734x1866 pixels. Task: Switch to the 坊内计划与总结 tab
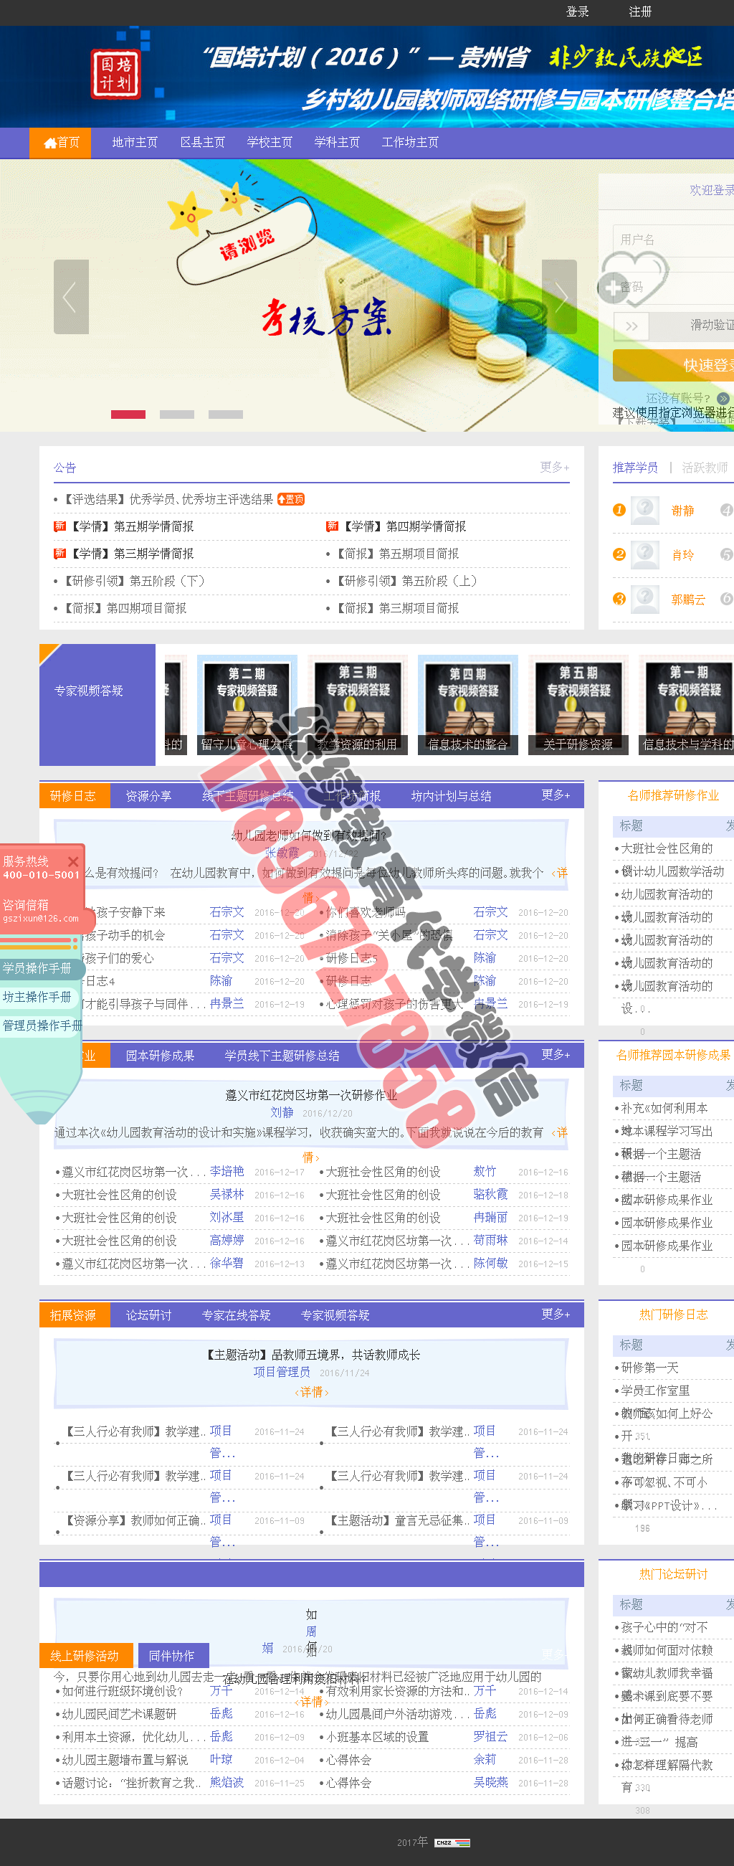(x=451, y=796)
